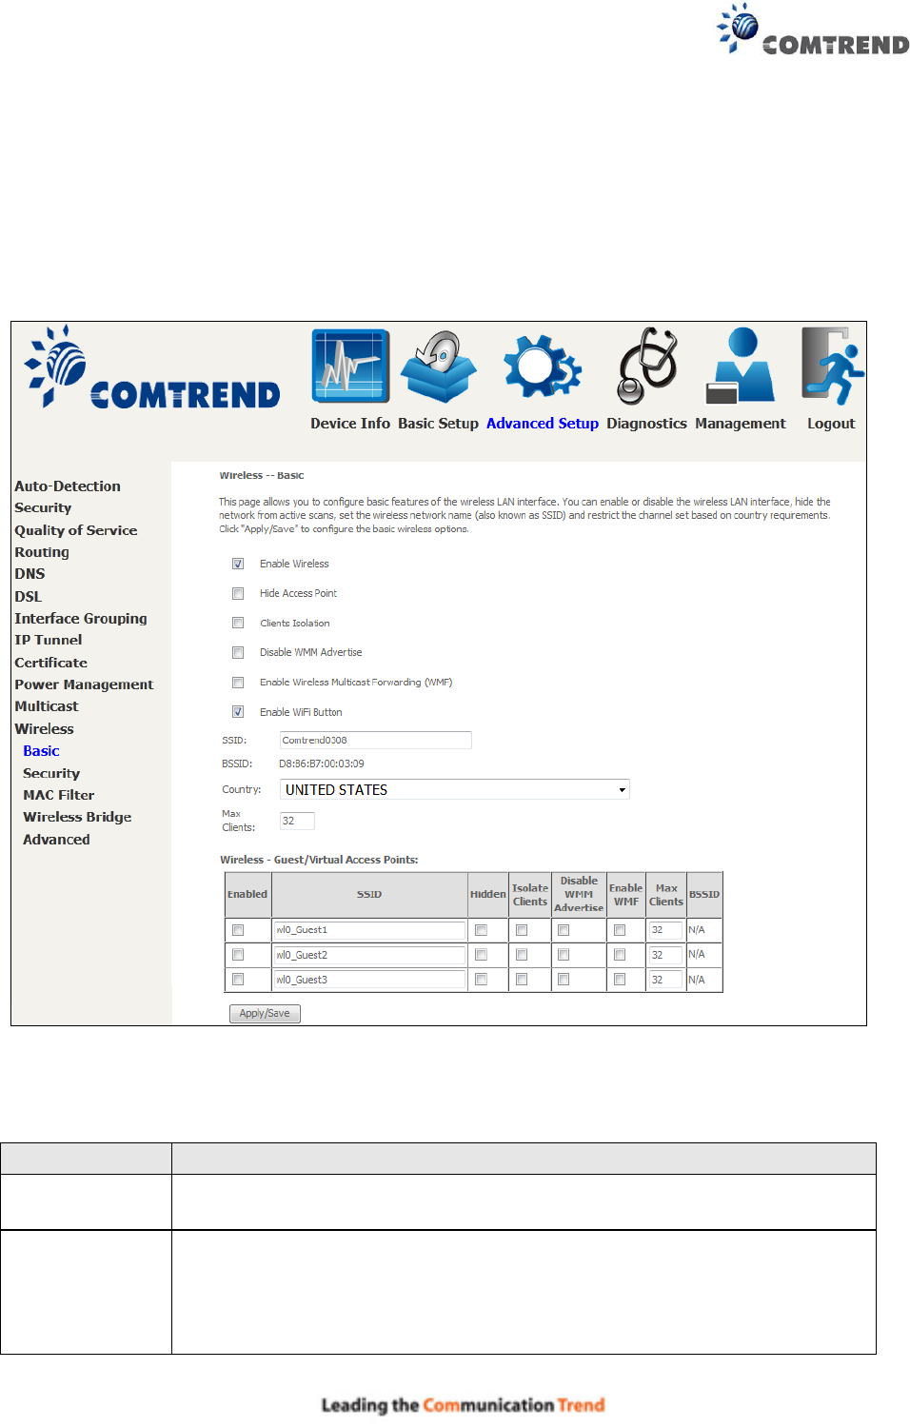Open Auto-Detection in the sidebar
910x1428 pixels.
68,486
